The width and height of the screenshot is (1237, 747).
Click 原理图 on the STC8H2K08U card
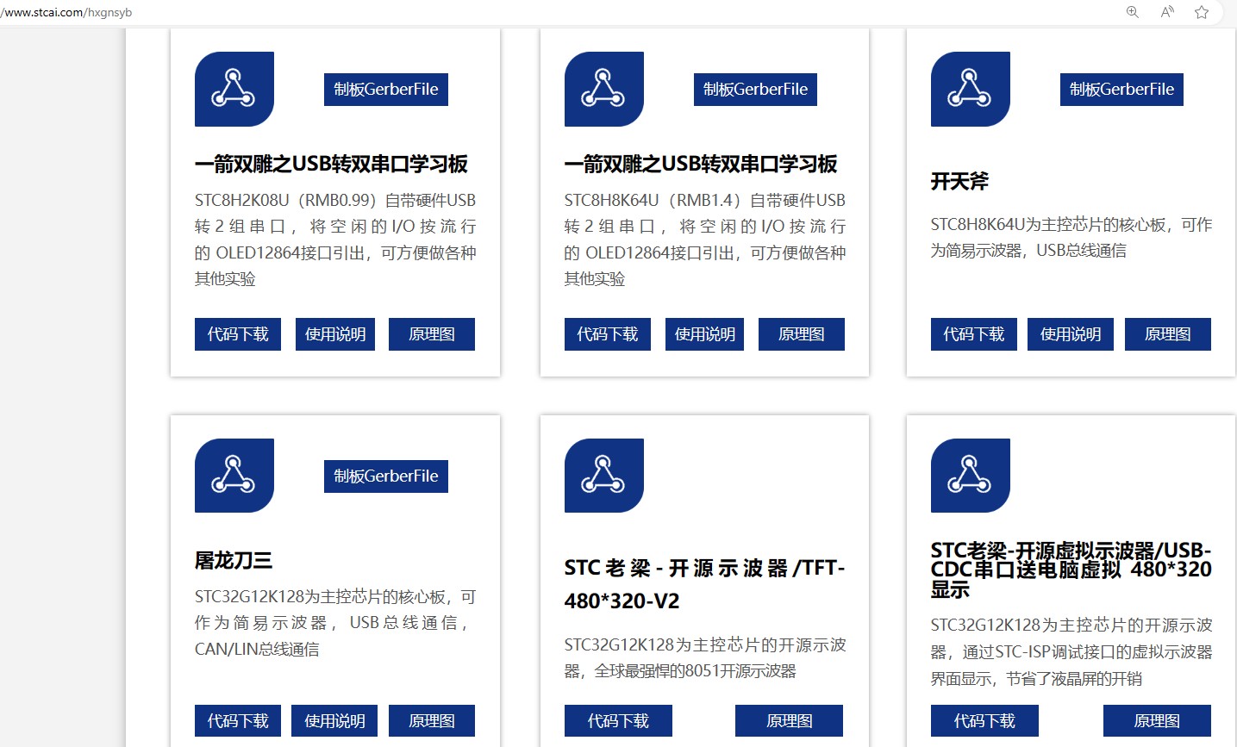click(x=432, y=334)
